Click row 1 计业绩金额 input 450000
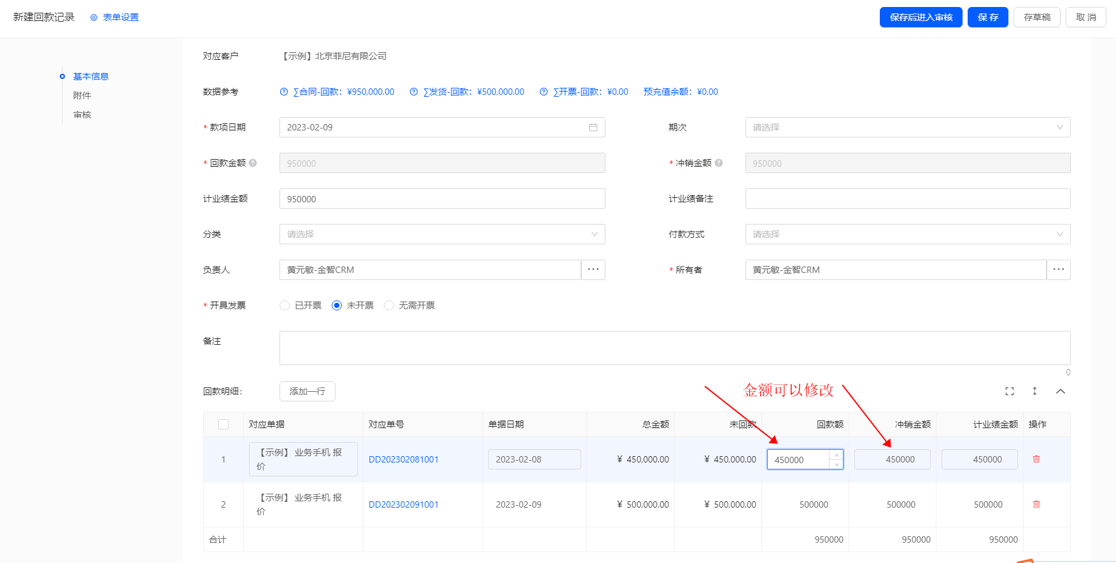The image size is (1116, 563). click(x=980, y=459)
